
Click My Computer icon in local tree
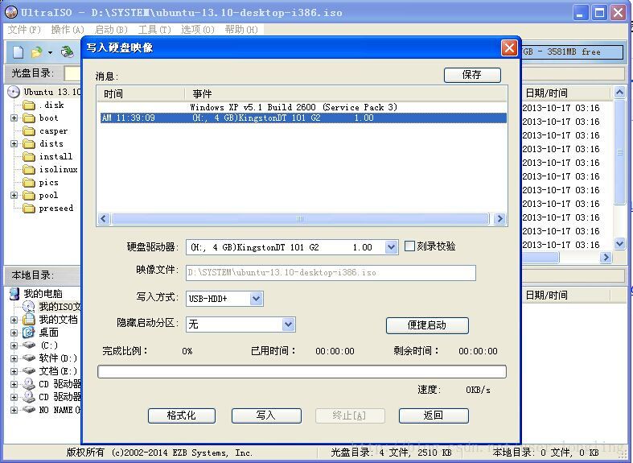click(x=14, y=294)
